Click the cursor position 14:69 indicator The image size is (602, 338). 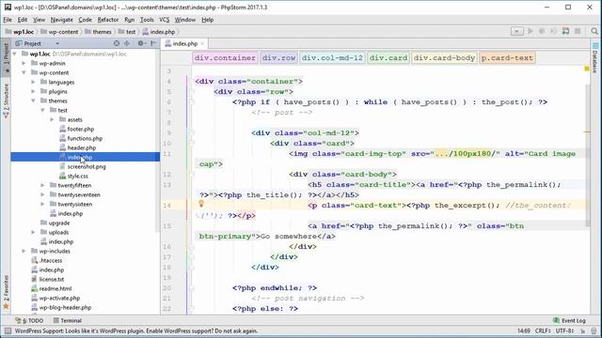point(524,330)
